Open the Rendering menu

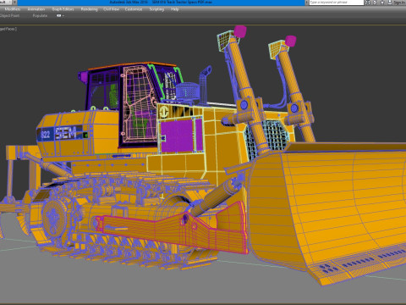[89, 9]
